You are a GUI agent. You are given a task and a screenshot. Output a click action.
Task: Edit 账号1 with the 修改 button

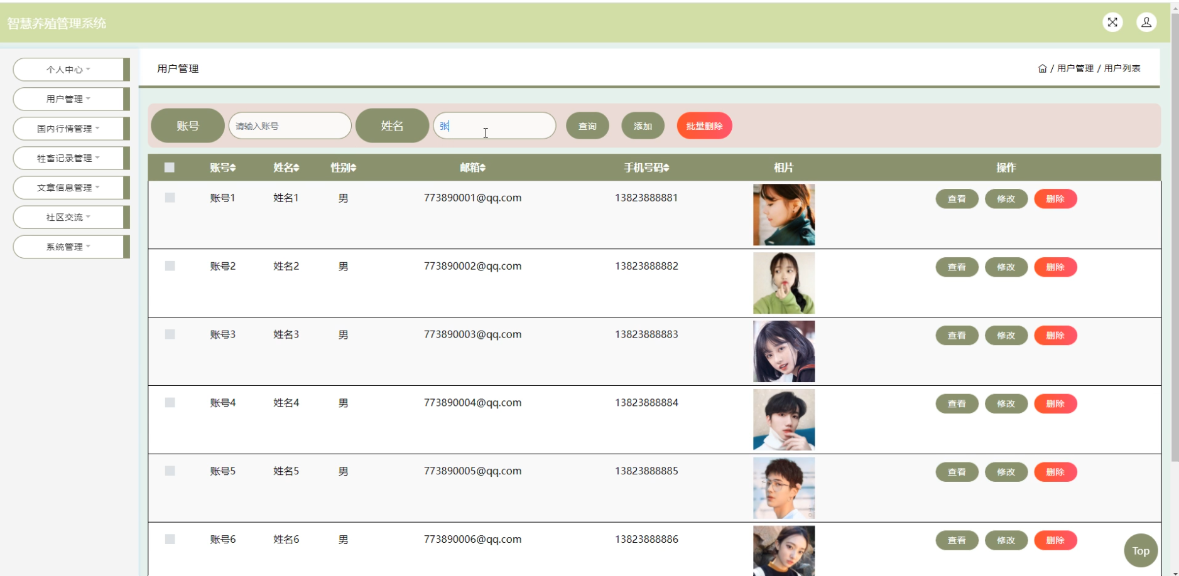click(1006, 199)
